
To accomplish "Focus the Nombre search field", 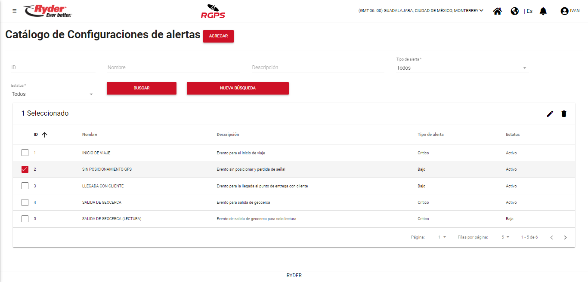I will [173, 67].
